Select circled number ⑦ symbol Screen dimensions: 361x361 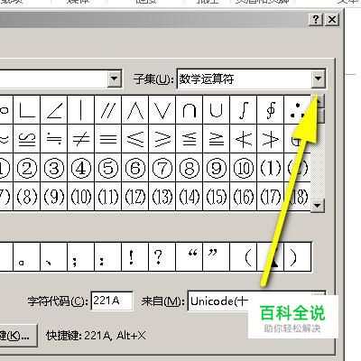tap(162, 168)
